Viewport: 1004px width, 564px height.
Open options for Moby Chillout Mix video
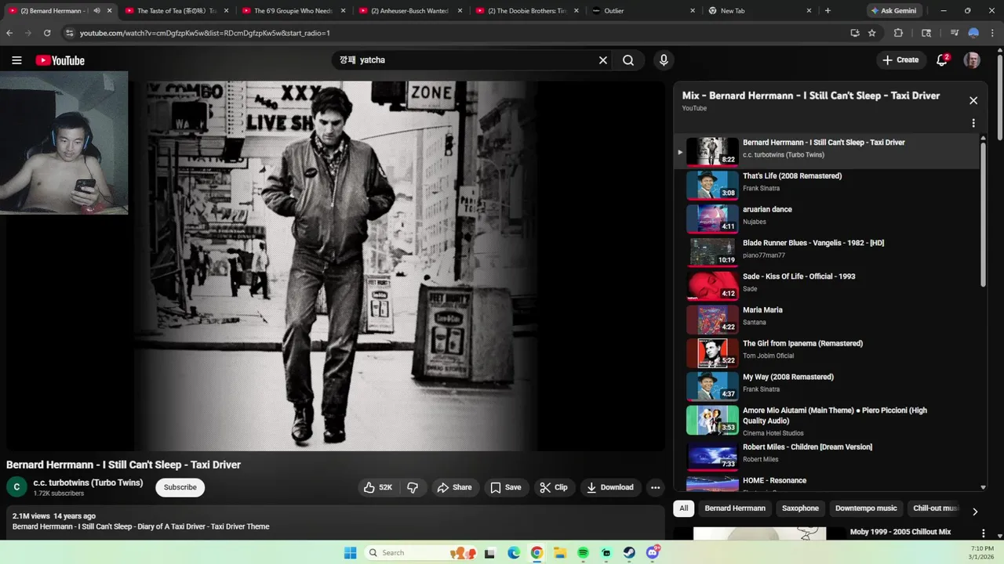pyautogui.click(x=984, y=533)
